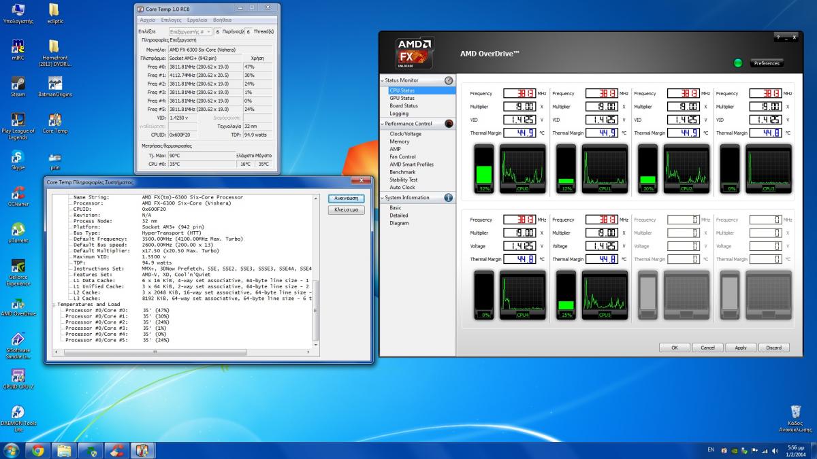This screenshot has height=459, width=817.
Task: Launch the µTorrent desktop shortcut
Action: [x=18, y=233]
